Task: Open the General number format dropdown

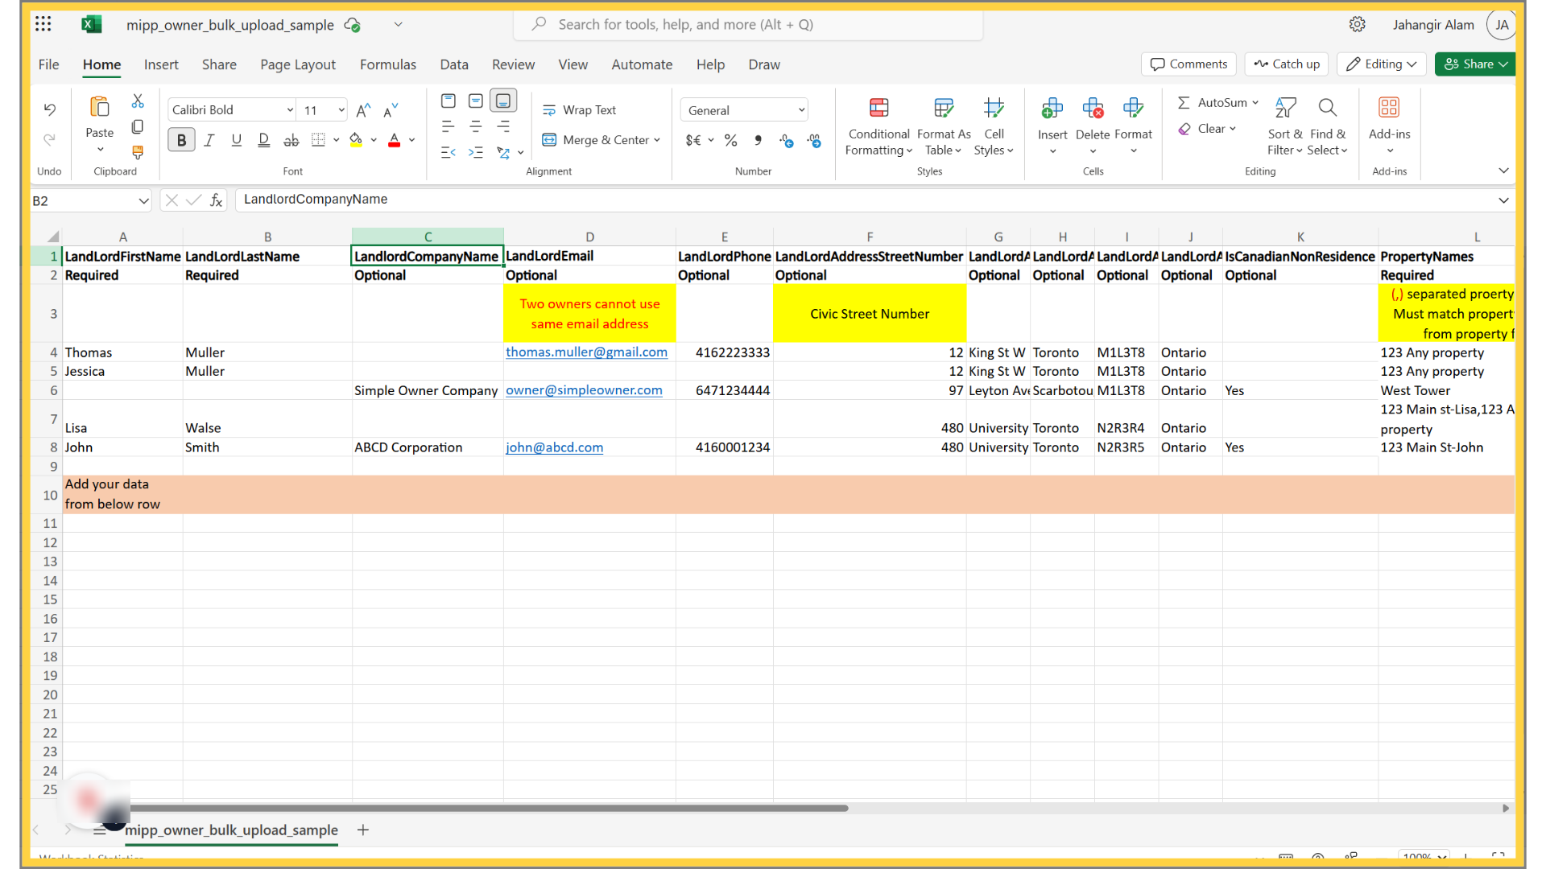Action: click(744, 110)
